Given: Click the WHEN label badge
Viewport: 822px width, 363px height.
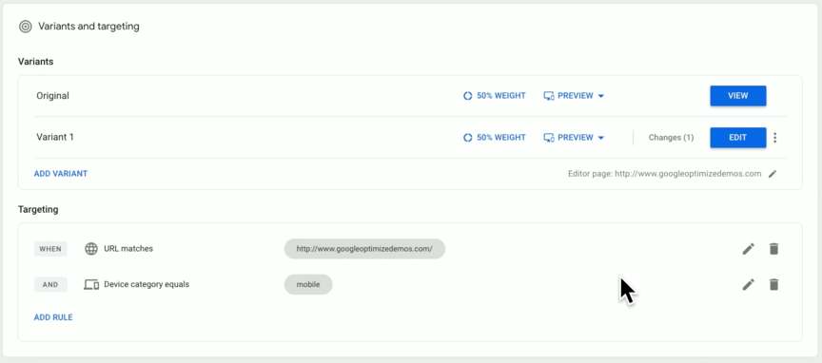Looking at the screenshot, I should pos(50,249).
